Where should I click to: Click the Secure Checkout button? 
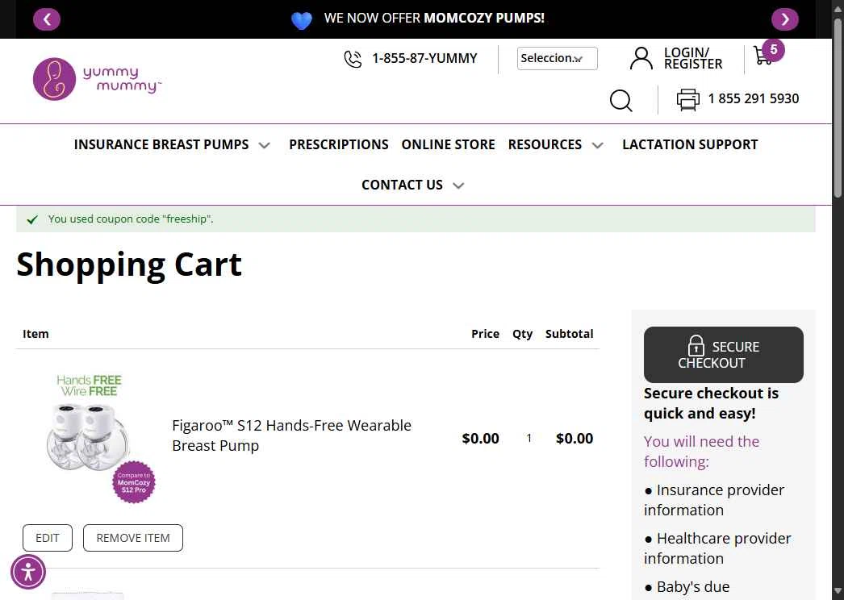[724, 355]
